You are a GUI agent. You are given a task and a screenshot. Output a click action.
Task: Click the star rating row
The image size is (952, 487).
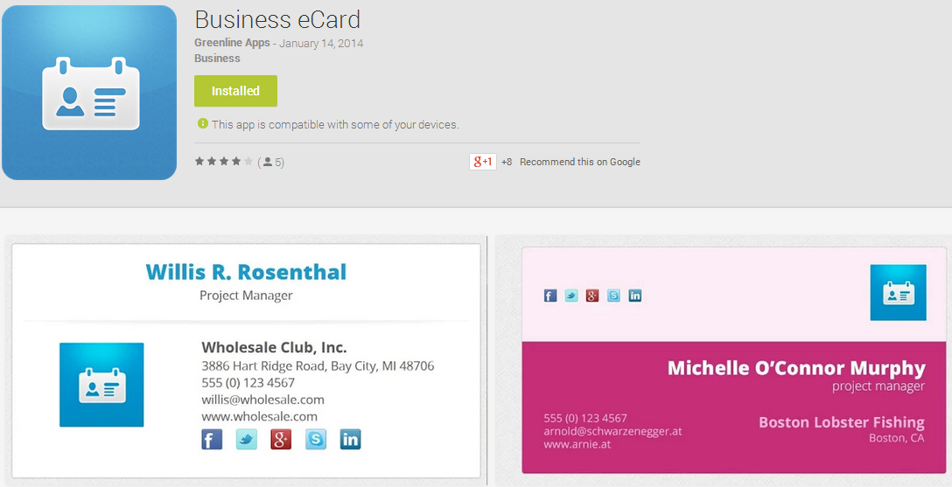(223, 162)
